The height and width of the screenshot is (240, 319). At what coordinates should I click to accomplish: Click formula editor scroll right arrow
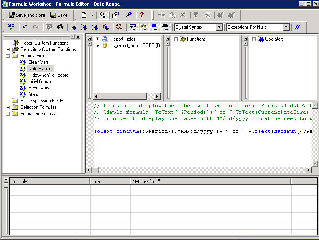point(309,170)
